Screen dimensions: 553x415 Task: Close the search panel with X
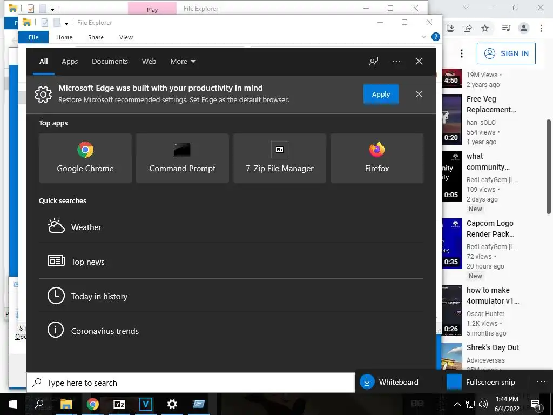pyautogui.click(x=419, y=61)
